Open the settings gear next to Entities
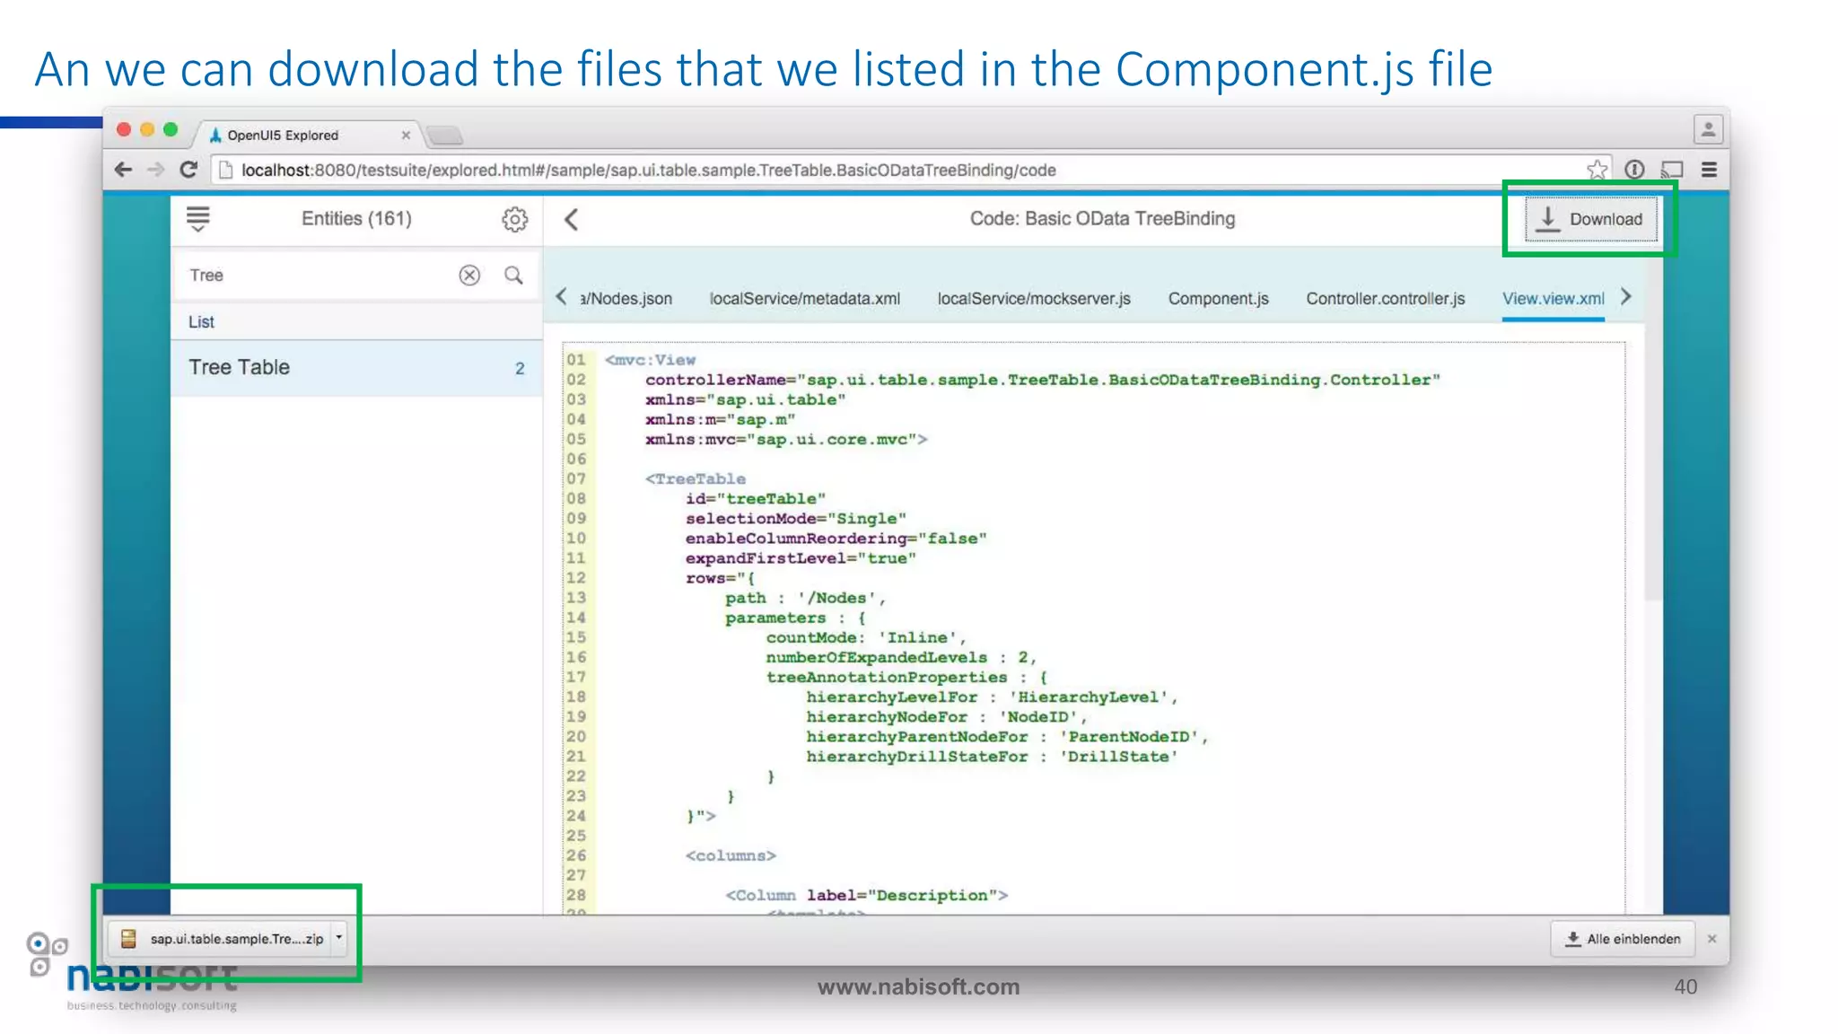The image size is (1838, 1034). tap(514, 219)
